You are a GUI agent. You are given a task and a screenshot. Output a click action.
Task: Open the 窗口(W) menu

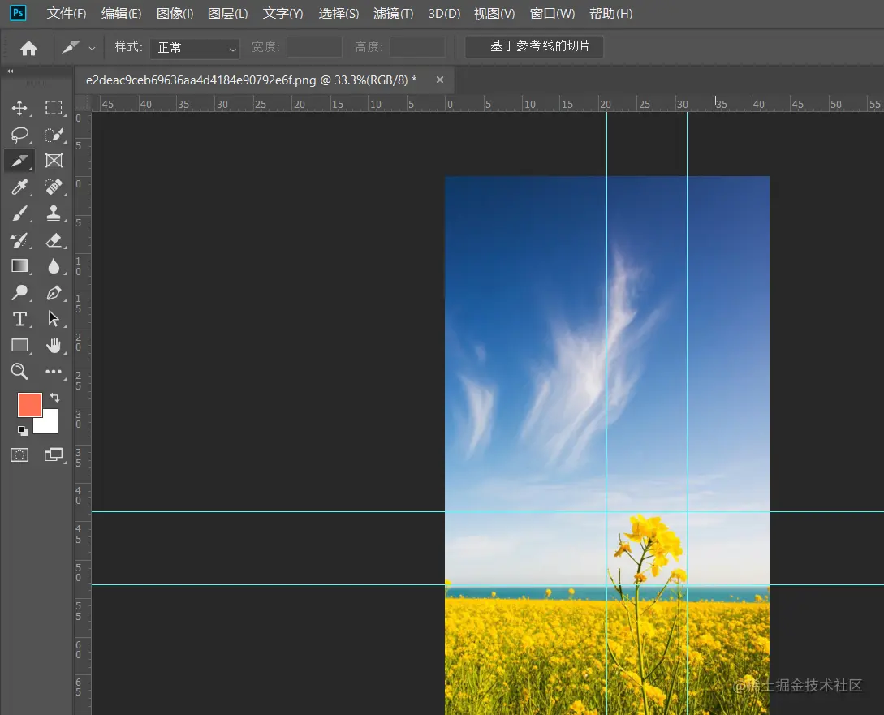[553, 14]
